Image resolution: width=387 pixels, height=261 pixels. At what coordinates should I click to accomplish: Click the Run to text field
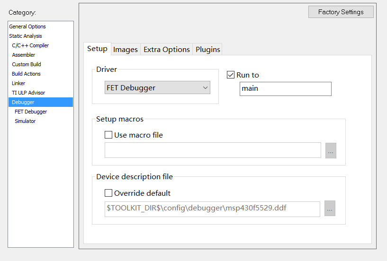[x=285, y=88]
